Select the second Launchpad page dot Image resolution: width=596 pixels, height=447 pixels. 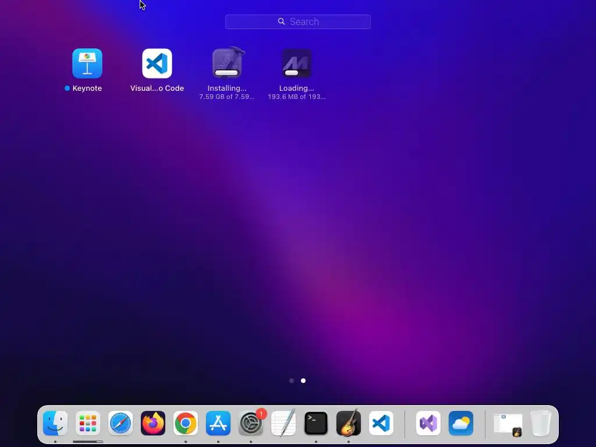[x=303, y=381]
